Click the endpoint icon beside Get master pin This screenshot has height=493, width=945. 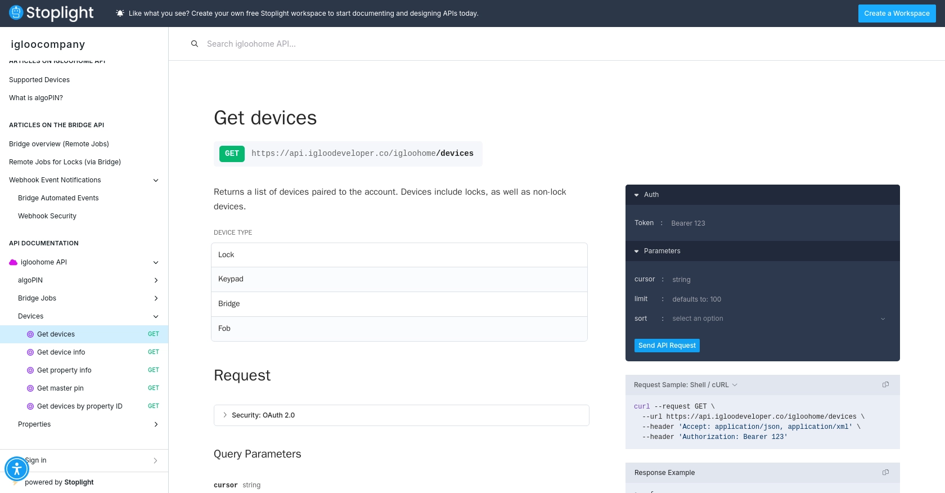tap(30, 388)
